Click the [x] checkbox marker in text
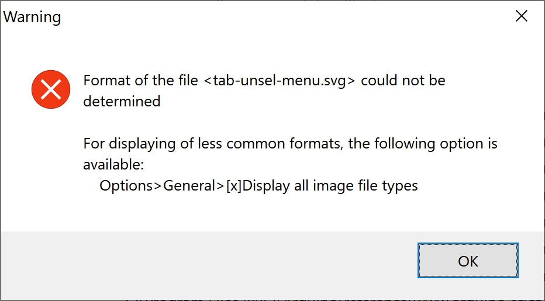Viewport: 545px width, 301px height. 233,186
